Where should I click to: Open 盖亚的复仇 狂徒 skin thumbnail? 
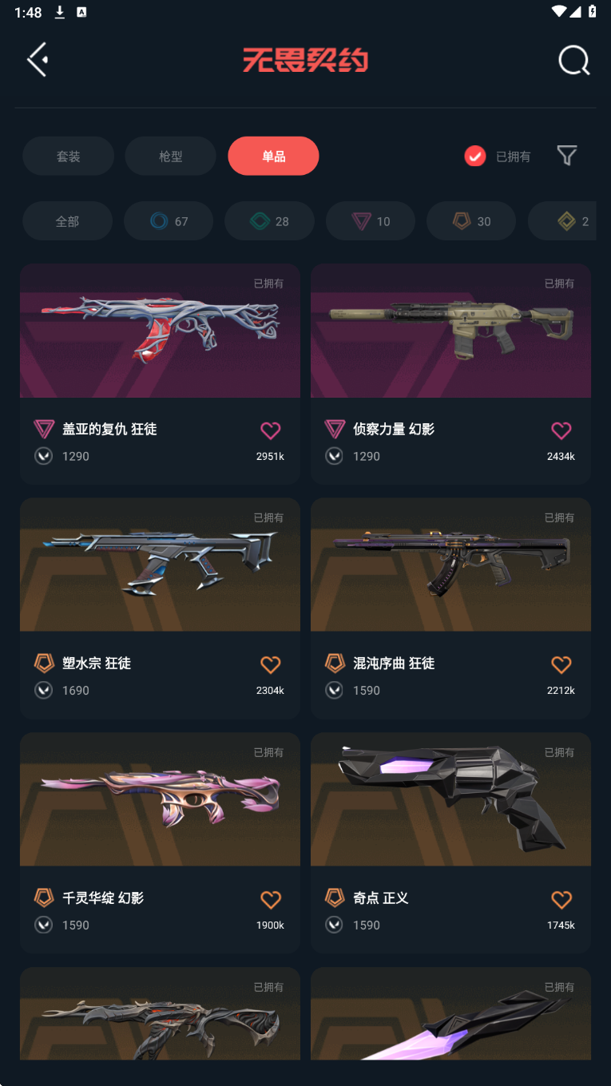coord(160,331)
